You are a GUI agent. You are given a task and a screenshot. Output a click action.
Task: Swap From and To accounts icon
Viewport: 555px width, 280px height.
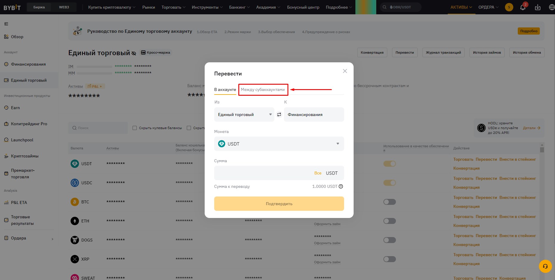coord(279,115)
